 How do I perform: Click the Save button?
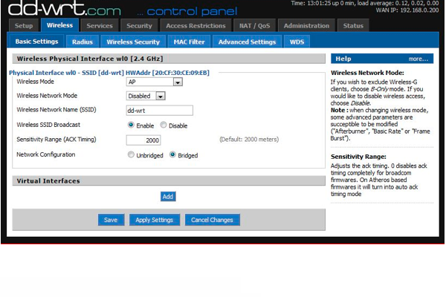(111, 220)
